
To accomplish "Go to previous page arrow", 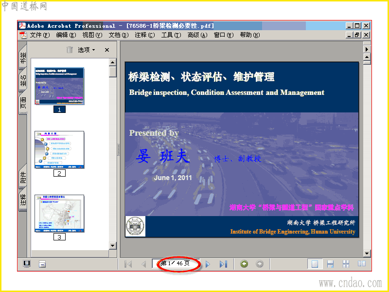I will point(143,264).
